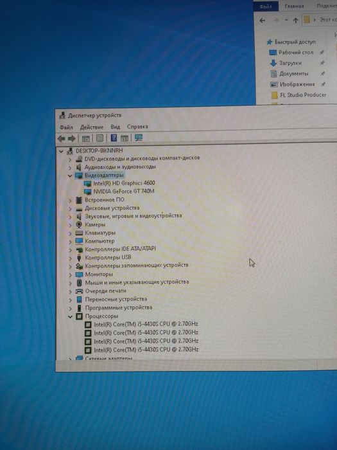Viewport: 337px width, 450px height.
Task: Click the Очереди печати printer icon
Action: point(79,291)
